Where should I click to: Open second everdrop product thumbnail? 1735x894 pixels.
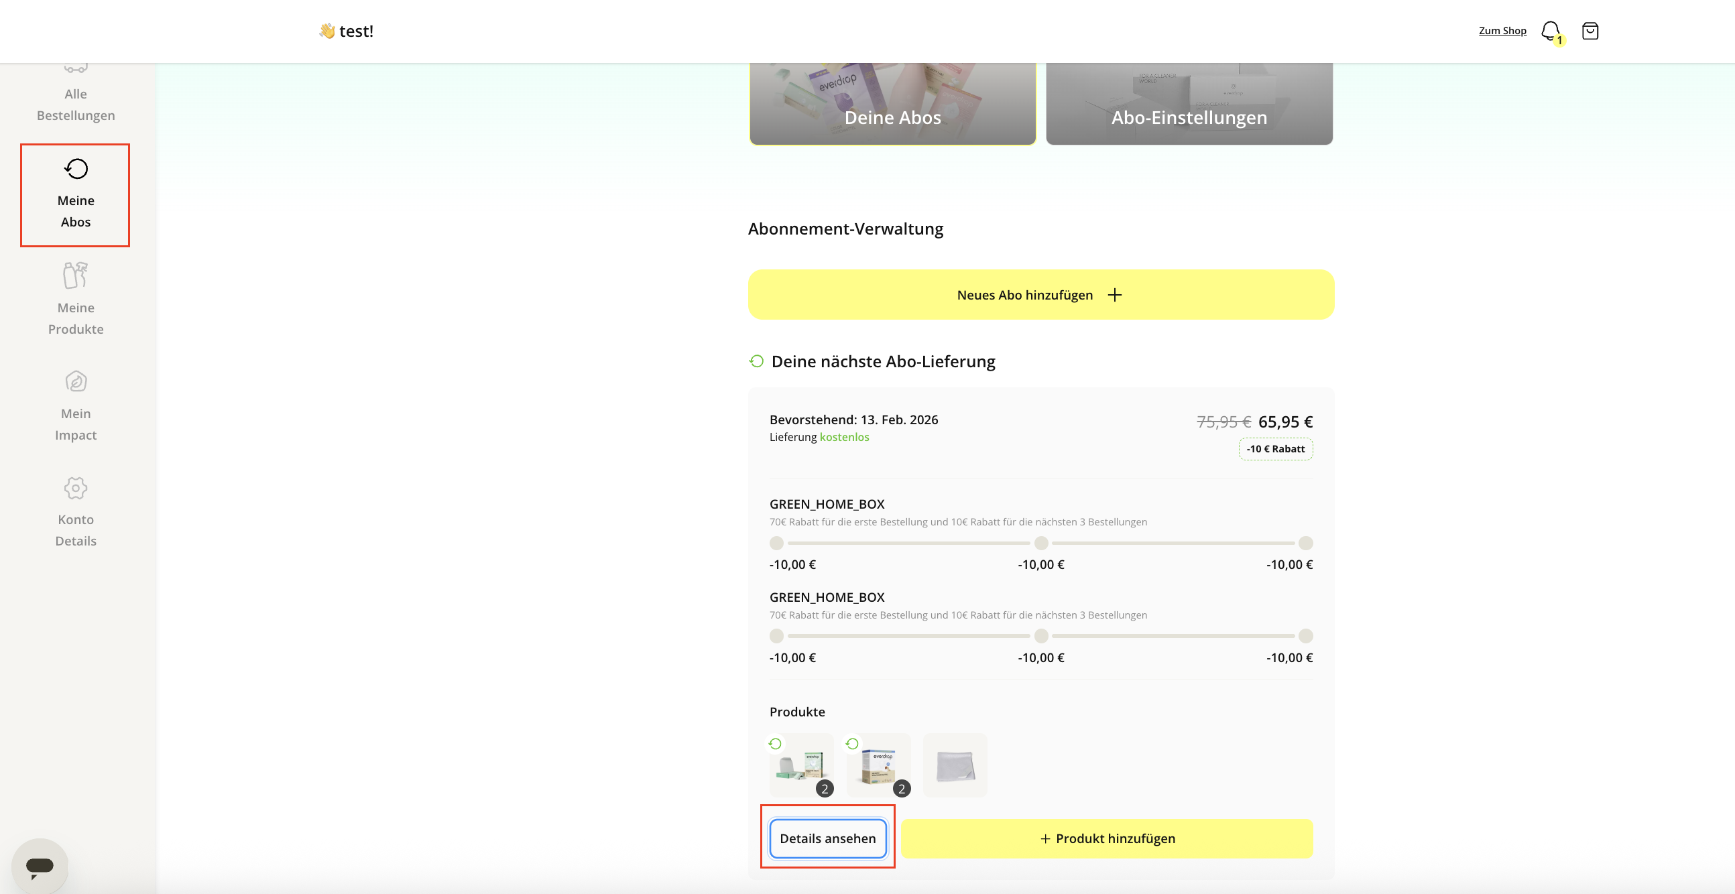(878, 765)
